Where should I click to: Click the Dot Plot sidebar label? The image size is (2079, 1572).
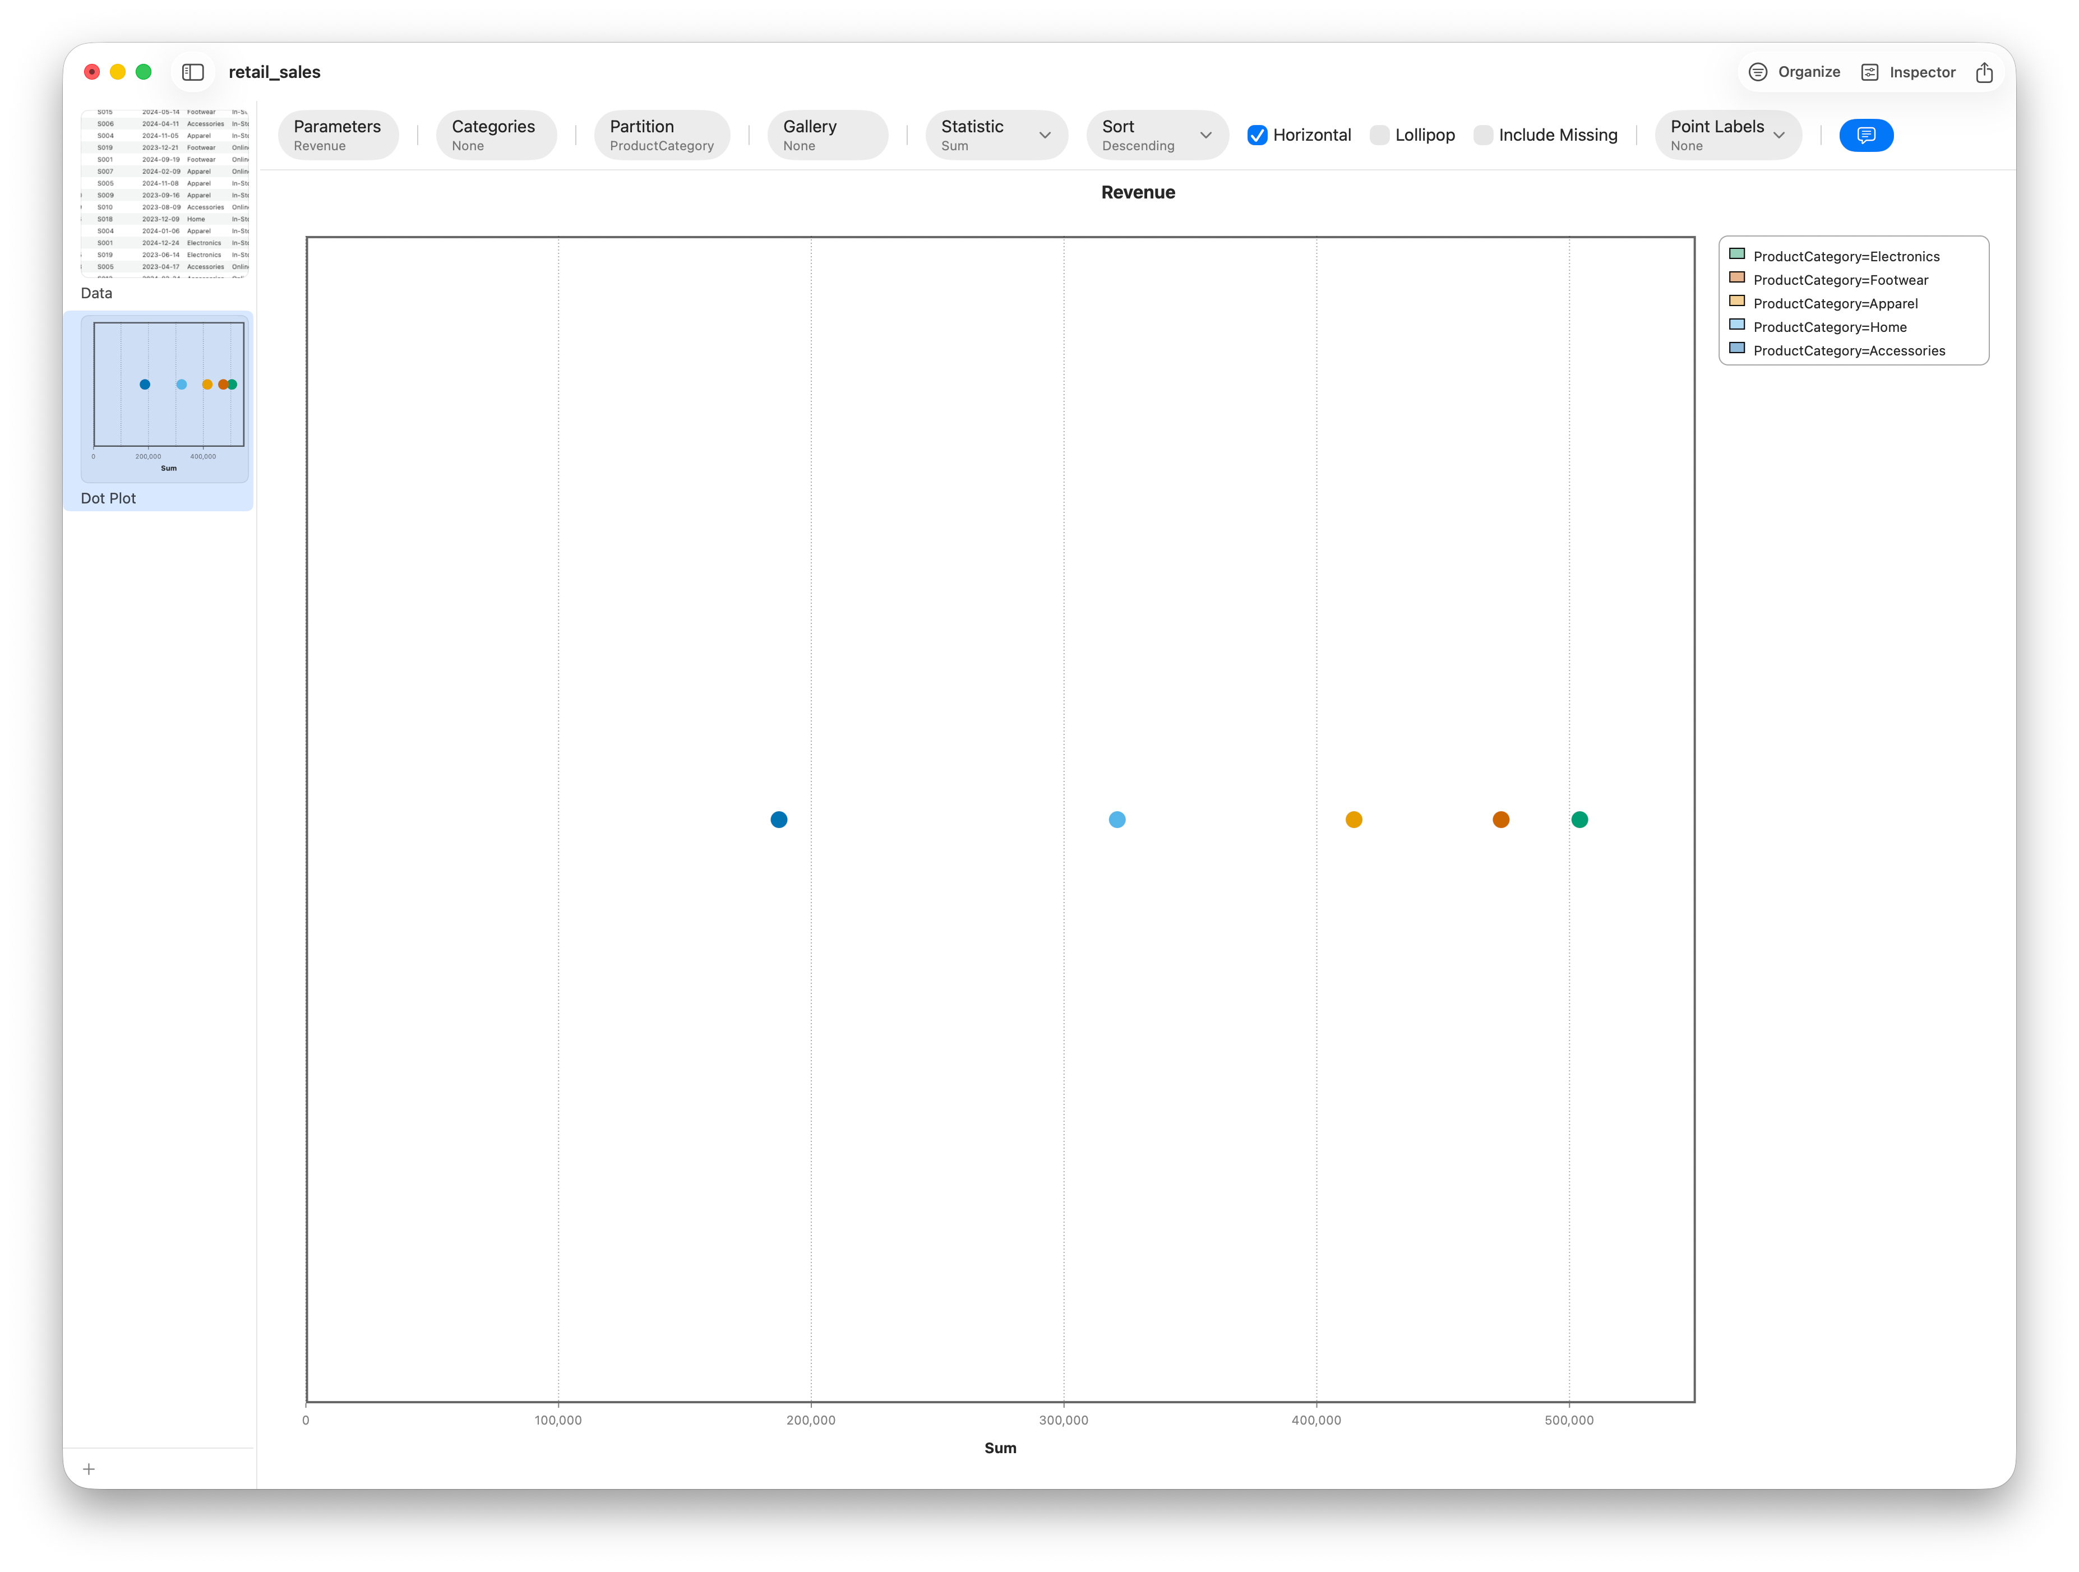108,498
